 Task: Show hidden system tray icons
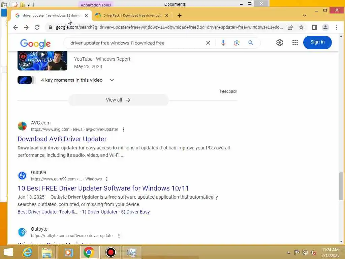[289, 253]
